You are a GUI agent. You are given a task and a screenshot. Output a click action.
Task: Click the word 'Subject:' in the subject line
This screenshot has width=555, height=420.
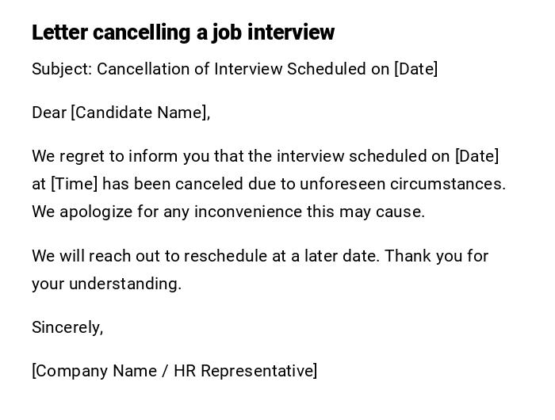point(62,69)
